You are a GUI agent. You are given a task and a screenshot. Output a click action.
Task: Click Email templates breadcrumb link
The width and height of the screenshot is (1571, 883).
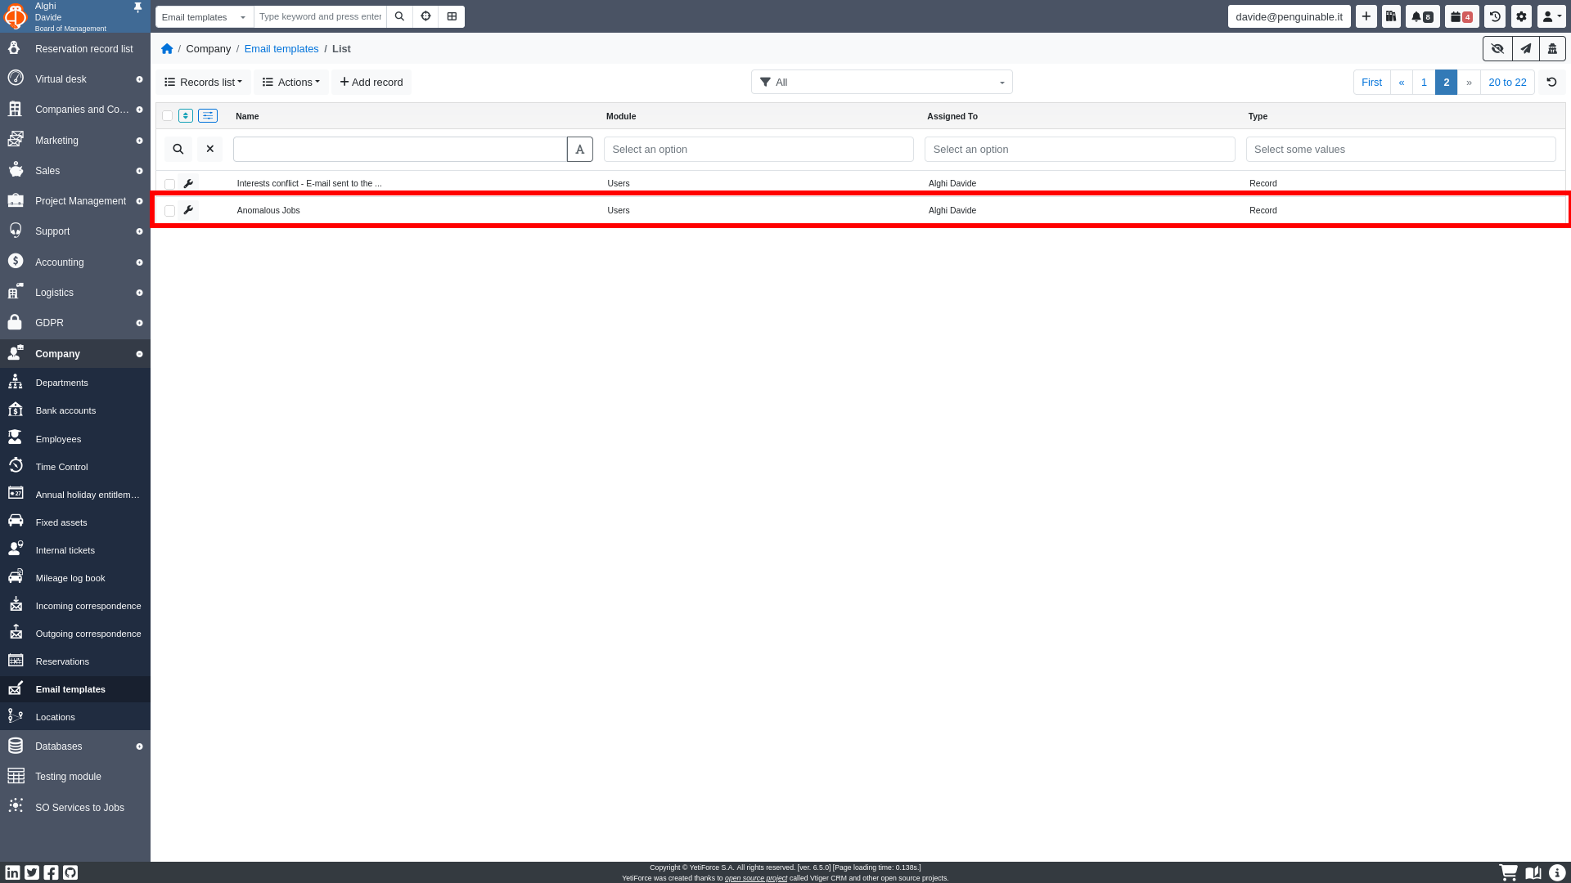pos(281,49)
